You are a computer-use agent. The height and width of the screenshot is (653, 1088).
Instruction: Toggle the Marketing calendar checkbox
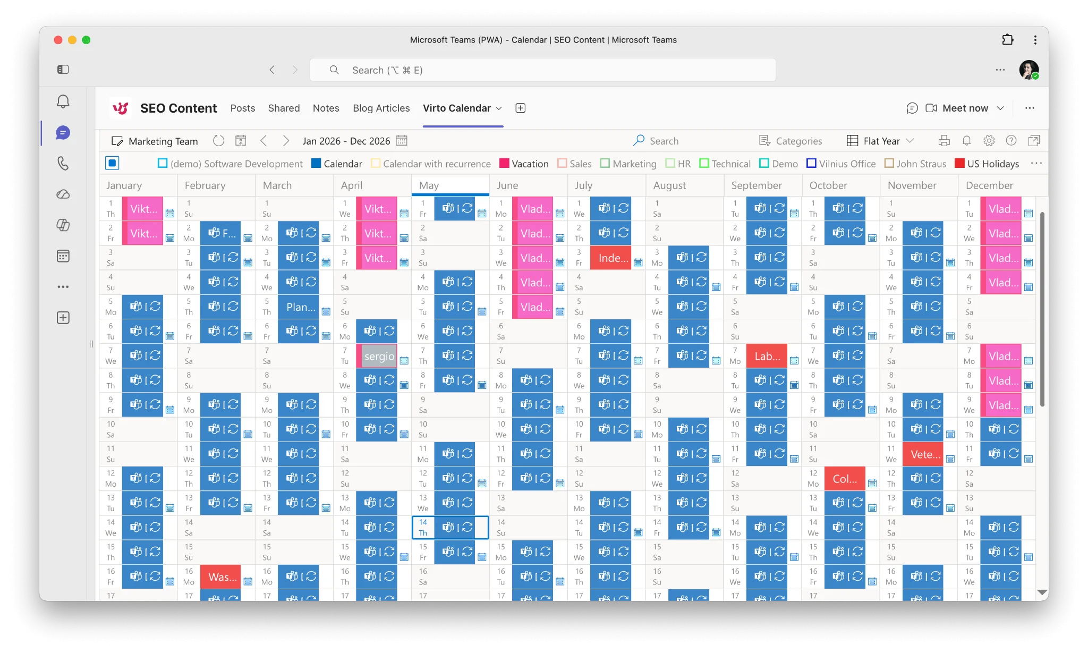[605, 164]
